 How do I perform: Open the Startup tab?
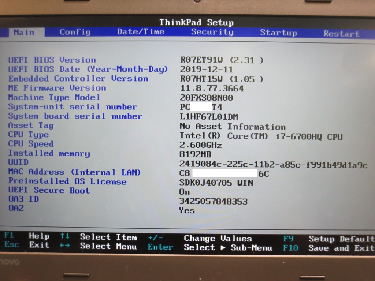278,33
